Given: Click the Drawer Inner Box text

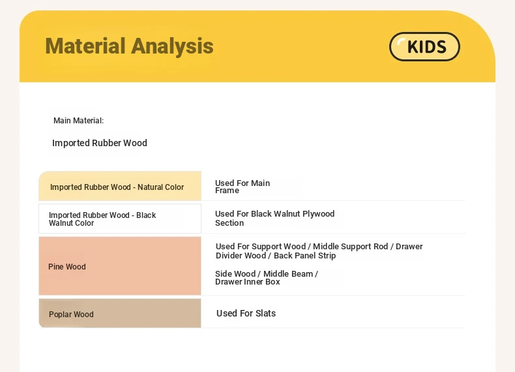Looking at the screenshot, I should coord(247,282).
